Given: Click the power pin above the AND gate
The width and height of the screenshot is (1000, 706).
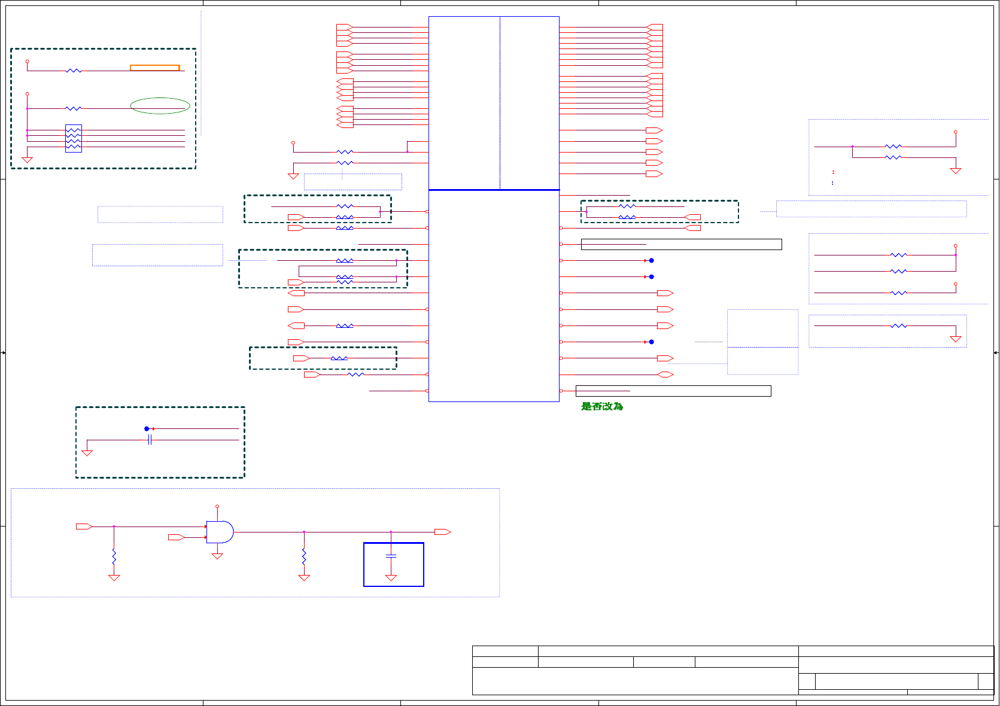Looking at the screenshot, I should click(217, 507).
